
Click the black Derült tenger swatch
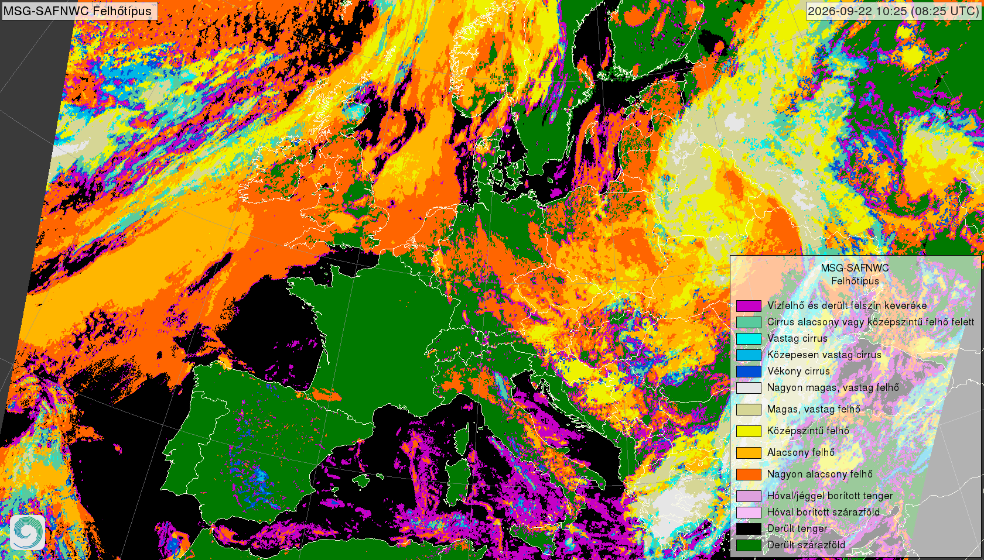[x=749, y=528]
